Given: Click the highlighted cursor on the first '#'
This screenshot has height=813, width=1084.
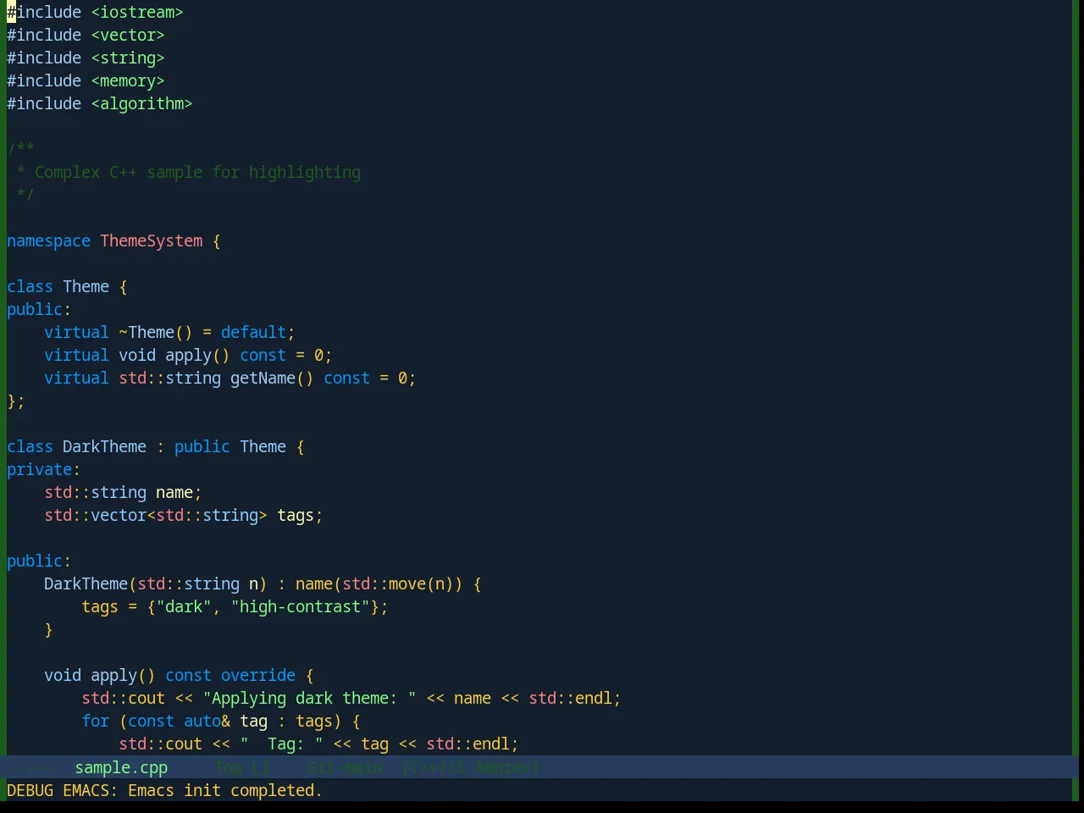Looking at the screenshot, I should pyautogui.click(x=11, y=12).
